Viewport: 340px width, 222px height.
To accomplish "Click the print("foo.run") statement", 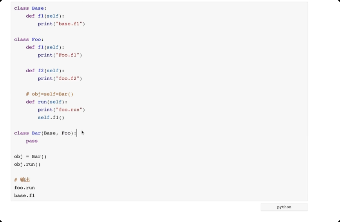I will click(61, 110).
